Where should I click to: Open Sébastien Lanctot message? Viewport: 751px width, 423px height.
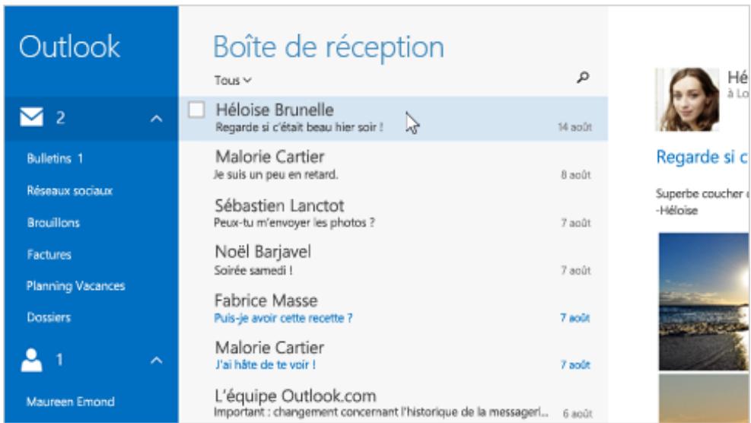pos(393,213)
